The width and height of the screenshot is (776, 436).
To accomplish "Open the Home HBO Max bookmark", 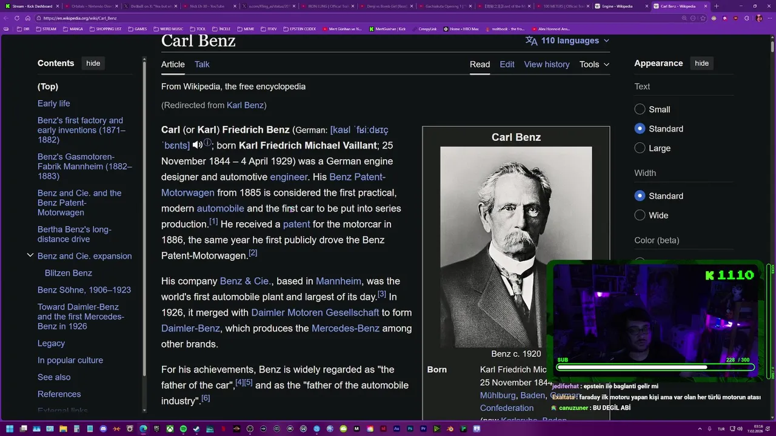I will pyautogui.click(x=461, y=28).
